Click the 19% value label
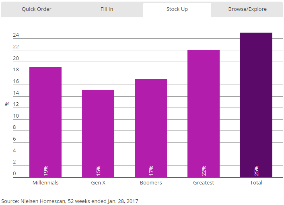284x205 pixels. point(46,170)
